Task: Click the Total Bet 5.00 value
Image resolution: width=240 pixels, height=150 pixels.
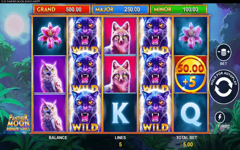Action: (x=188, y=145)
